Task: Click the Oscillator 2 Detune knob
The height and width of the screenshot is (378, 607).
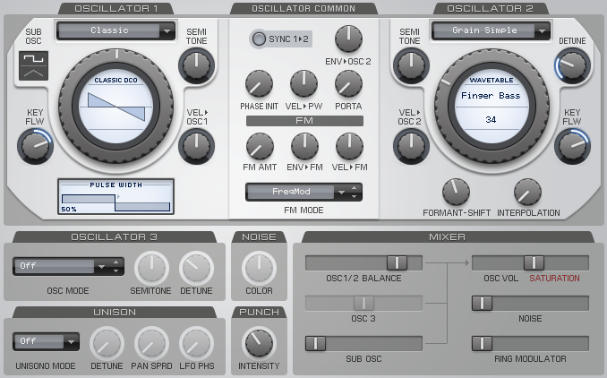Action: click(572, 64)
